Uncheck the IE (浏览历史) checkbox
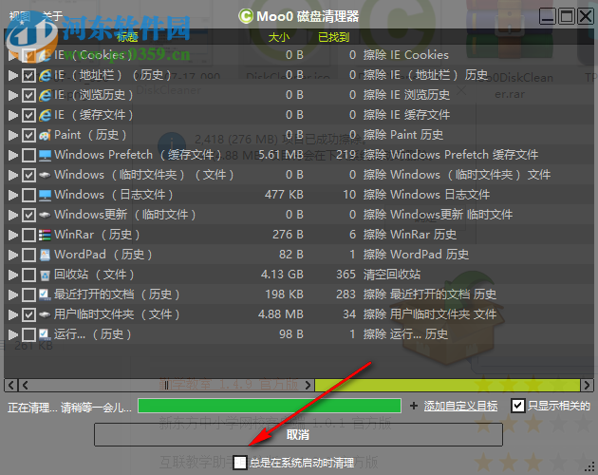Viewport: 598px width, 475px height. click(28, 95)
